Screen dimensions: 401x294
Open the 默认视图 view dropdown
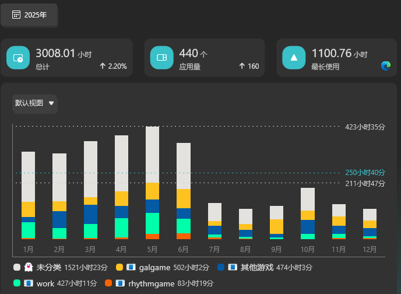coord(35,103)
